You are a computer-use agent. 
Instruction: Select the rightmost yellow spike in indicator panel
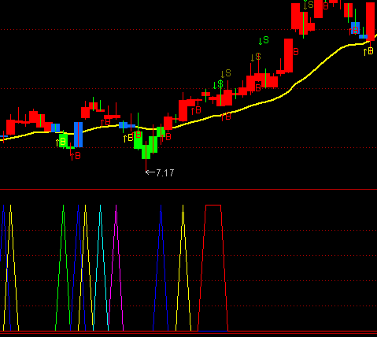pos(183,268)
